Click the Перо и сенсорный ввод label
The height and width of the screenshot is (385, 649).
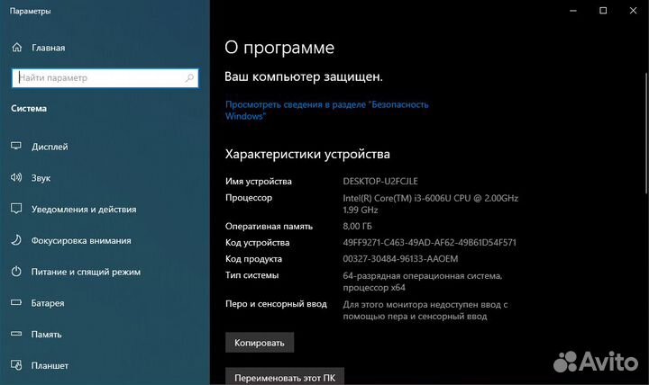tap(276, 304)
